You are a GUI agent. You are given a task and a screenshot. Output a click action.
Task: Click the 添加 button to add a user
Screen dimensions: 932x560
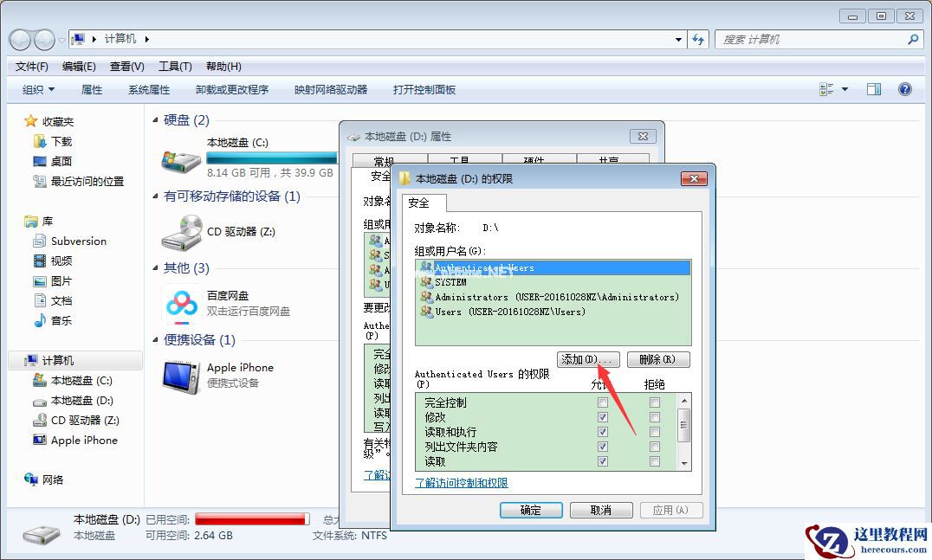587,359
